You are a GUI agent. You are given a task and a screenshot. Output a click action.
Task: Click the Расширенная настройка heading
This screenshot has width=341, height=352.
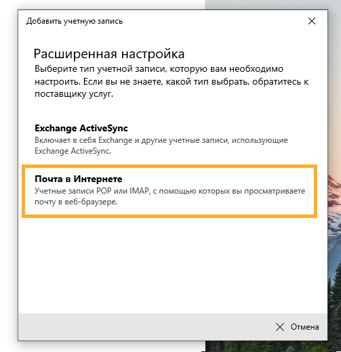(x=109, y=54)
